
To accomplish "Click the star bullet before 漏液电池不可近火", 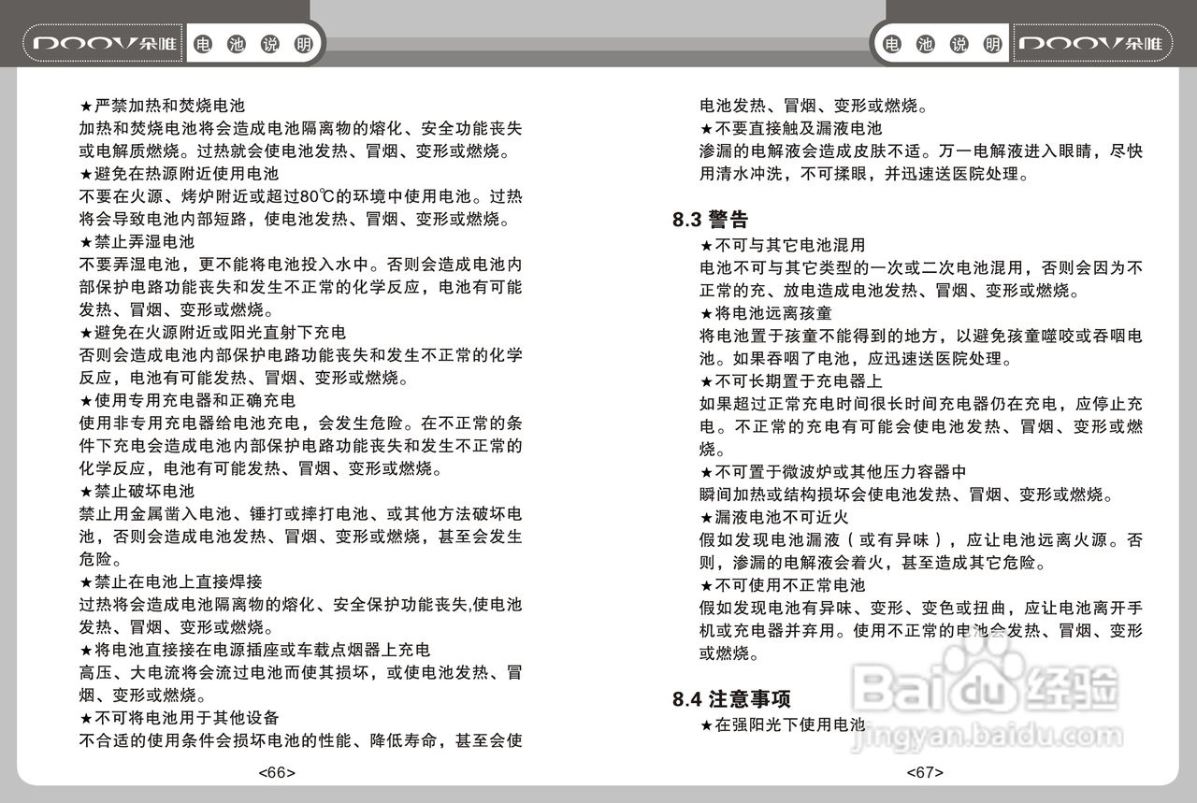I will (707, 517).
